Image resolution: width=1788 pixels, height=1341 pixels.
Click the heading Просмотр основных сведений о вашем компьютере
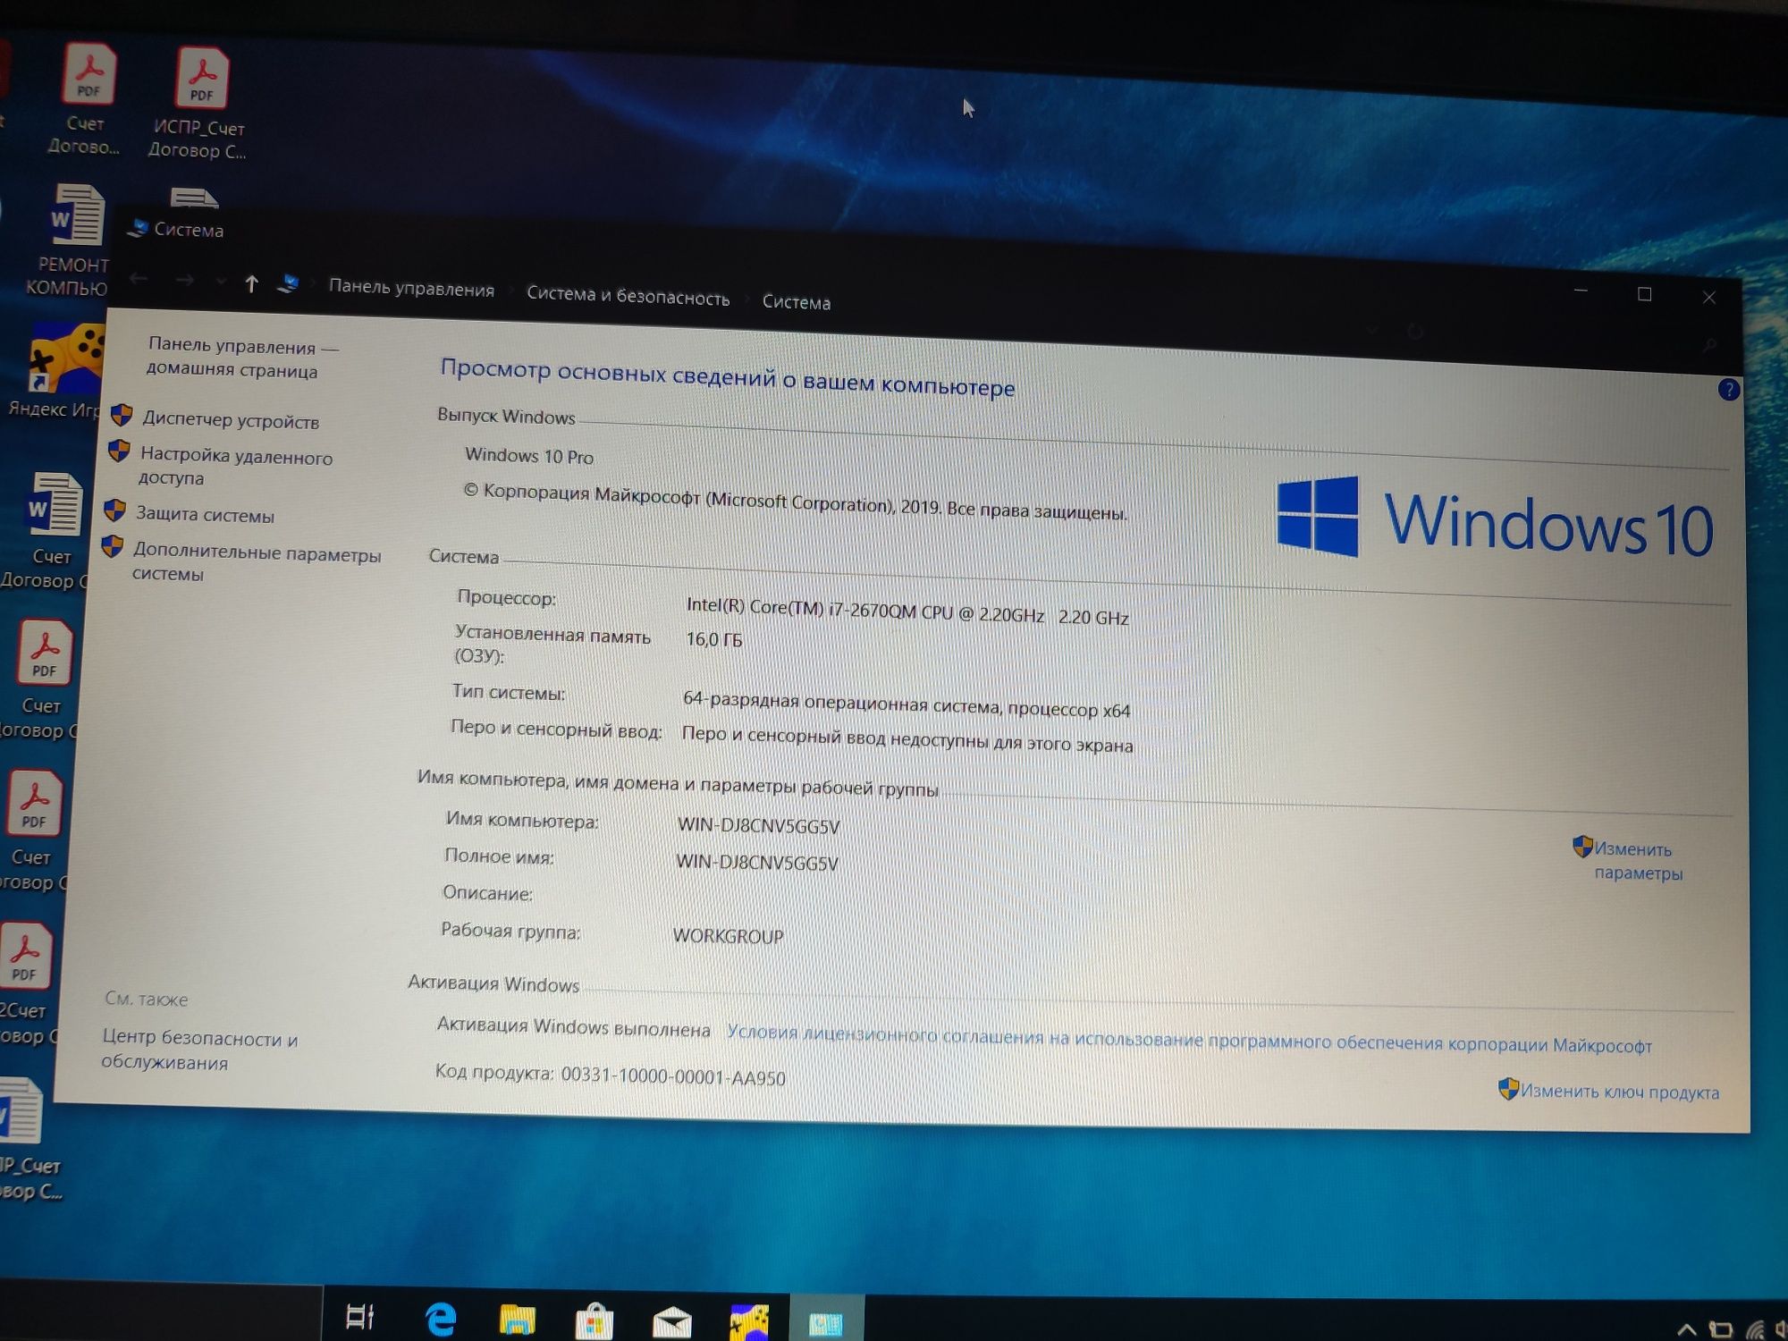click(727, 377)
